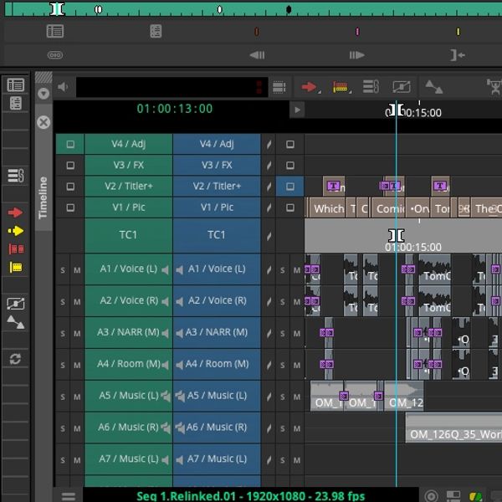This screenshot has width=502, height=502.
Task: Click the list view icon under the composer position bar
Action: [55, 31]
